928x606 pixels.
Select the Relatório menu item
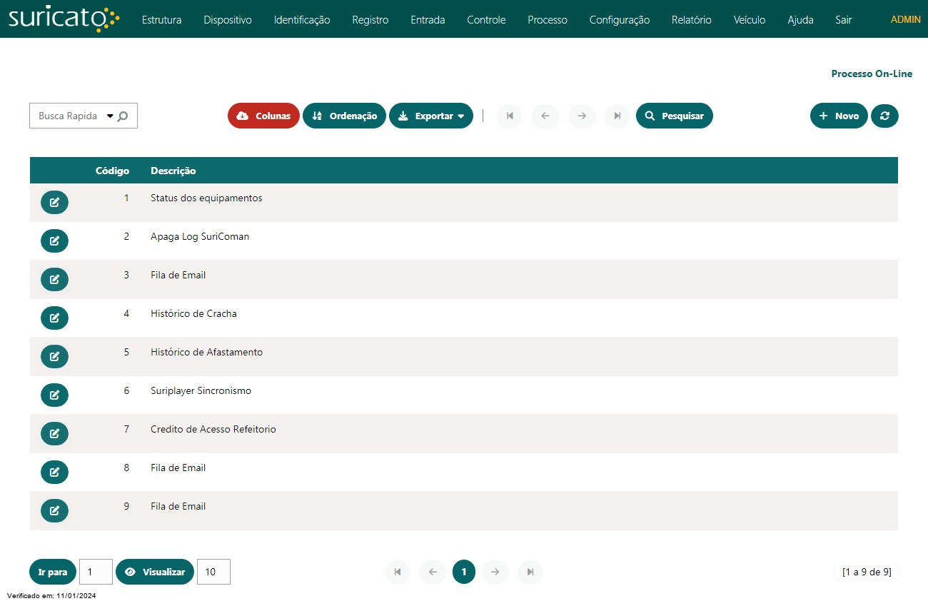(x=691, y=20)
